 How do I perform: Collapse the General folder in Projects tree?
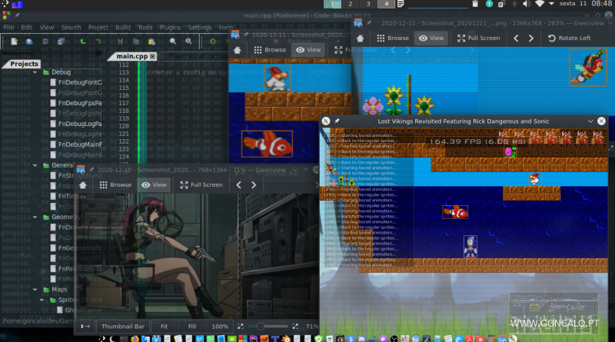tap(35, 165)
